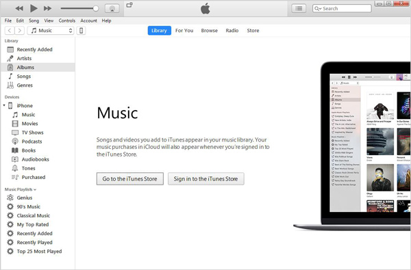This screenshot has width=411, height=270.
Task: Switch to the Store tab
Action: 253,31
